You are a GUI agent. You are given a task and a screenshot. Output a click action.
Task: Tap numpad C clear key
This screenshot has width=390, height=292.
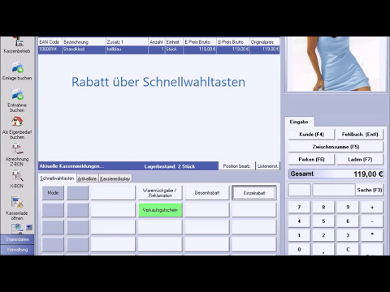point(348,249)
